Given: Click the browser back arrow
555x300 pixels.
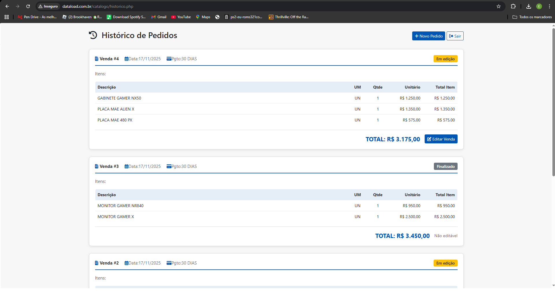Looking at the screenshot, I should point(7,6).
